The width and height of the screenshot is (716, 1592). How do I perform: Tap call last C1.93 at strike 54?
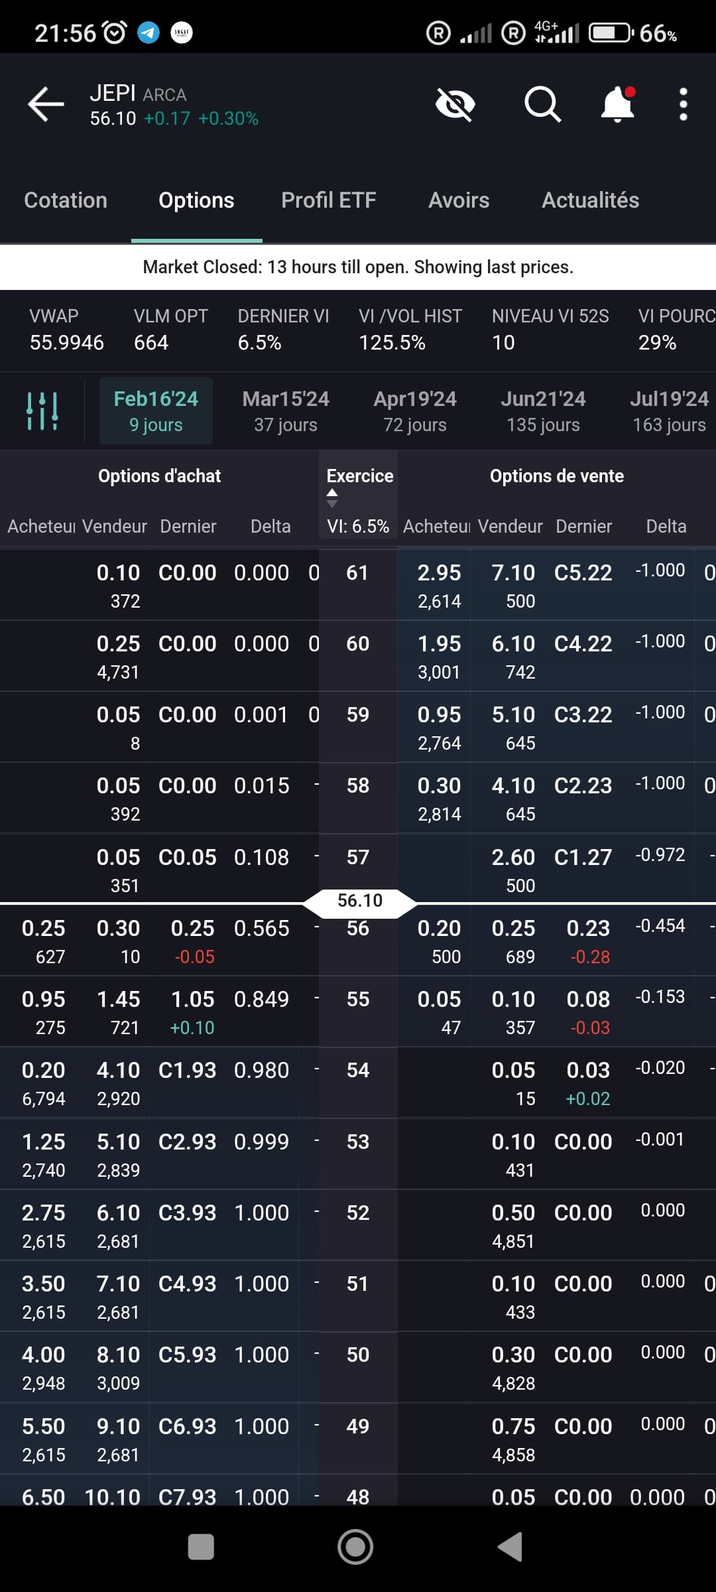(x=188, y=1070)
